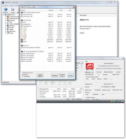Image resolution: width=126 pixels, height=139 pixels.
Task: Click the CPU fan RPM row icon
Action: coord(22,40)
